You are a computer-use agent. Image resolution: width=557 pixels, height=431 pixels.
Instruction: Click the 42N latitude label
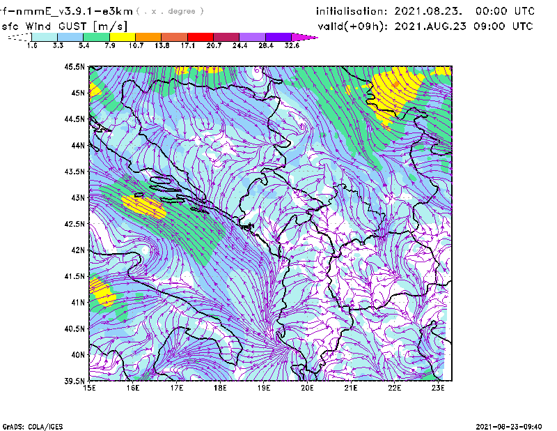78,250
